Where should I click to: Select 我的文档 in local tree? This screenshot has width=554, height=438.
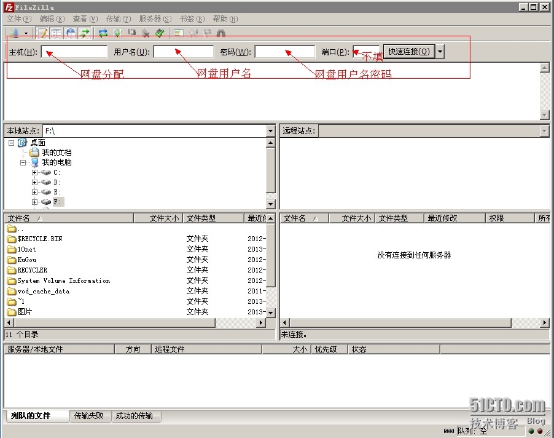(57, 153)
